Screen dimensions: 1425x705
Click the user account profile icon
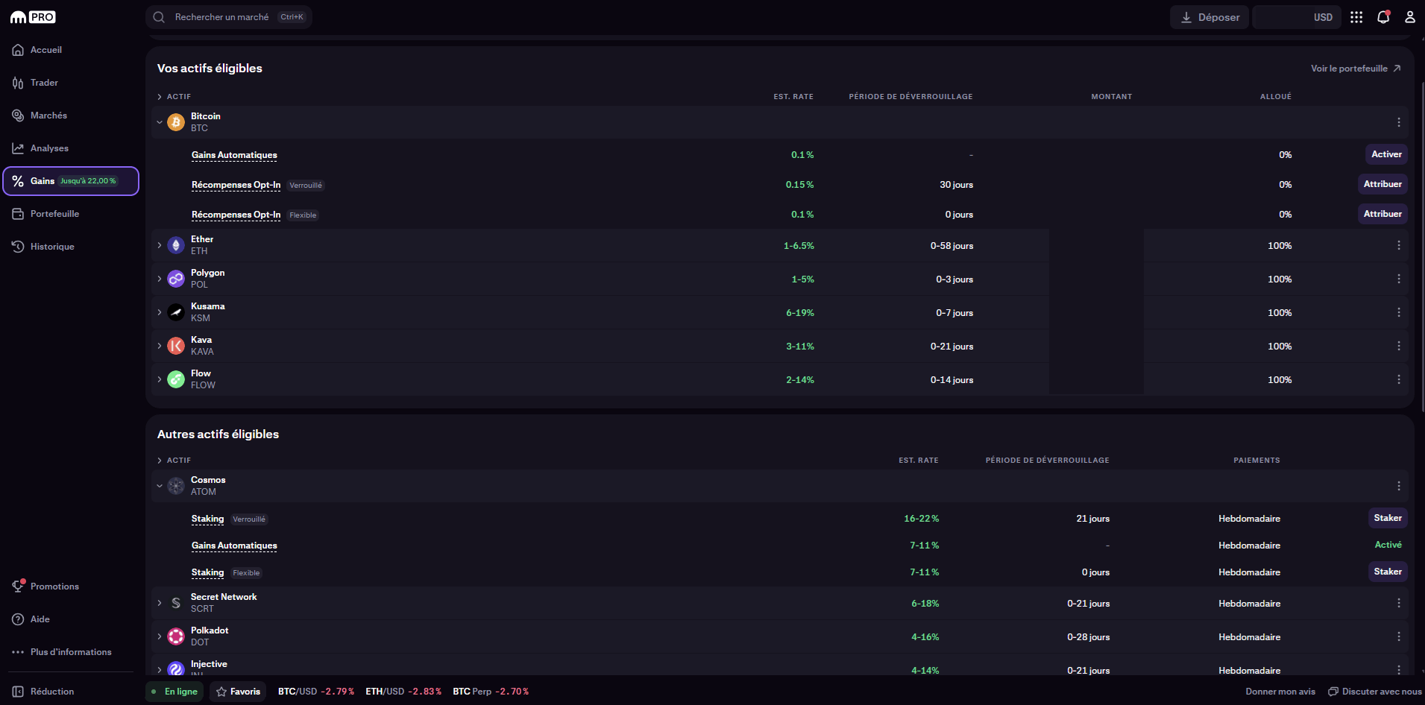[x=1409, y=17]
